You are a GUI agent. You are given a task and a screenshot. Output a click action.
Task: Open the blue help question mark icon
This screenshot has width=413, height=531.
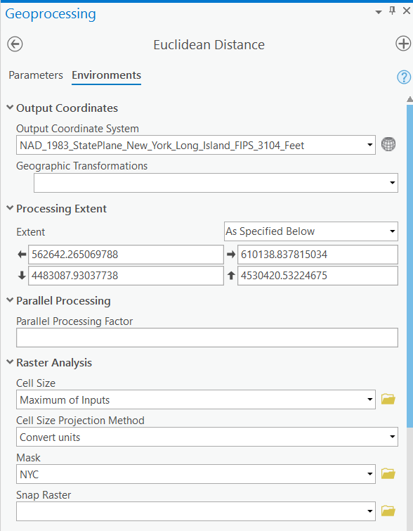click(x=404, y=77)
